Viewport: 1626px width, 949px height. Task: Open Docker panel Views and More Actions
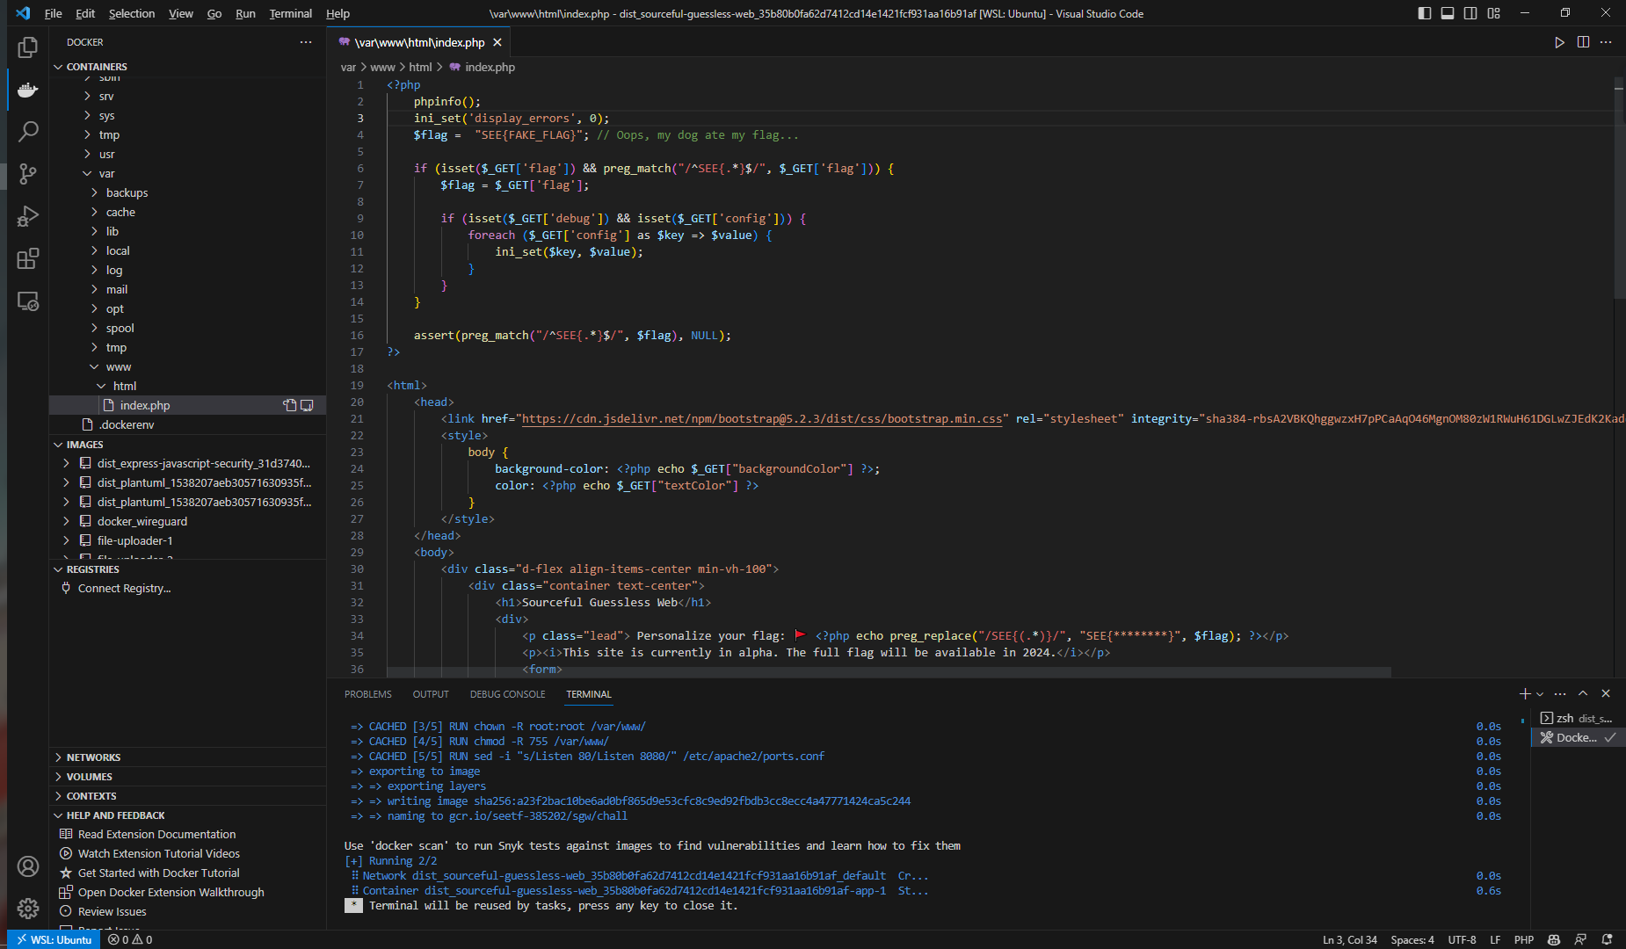[x=306, y=42]
